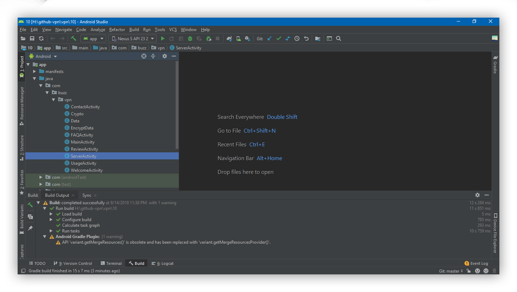The width and height of the screenshot is (517, 292).
Task: Select WelcomeActivity in project tree
Action: tap(86, 170)
